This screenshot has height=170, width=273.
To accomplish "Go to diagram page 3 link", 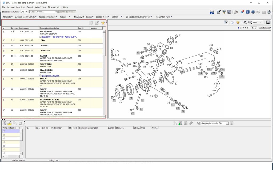I will [x=243, y=28].
